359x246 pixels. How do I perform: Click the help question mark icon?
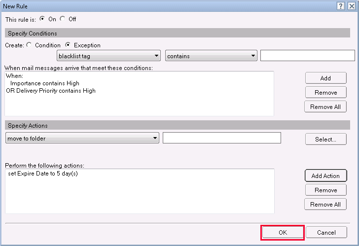(341, 6)
